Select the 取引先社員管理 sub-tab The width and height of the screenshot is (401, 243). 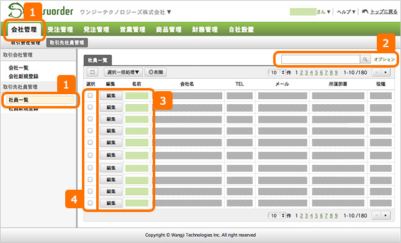67,43
